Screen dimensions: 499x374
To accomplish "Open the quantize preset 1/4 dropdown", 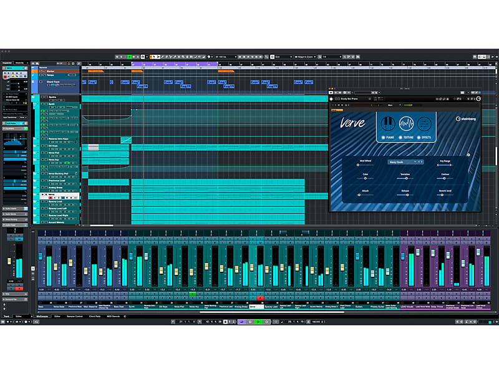I will tap(332, 57).
